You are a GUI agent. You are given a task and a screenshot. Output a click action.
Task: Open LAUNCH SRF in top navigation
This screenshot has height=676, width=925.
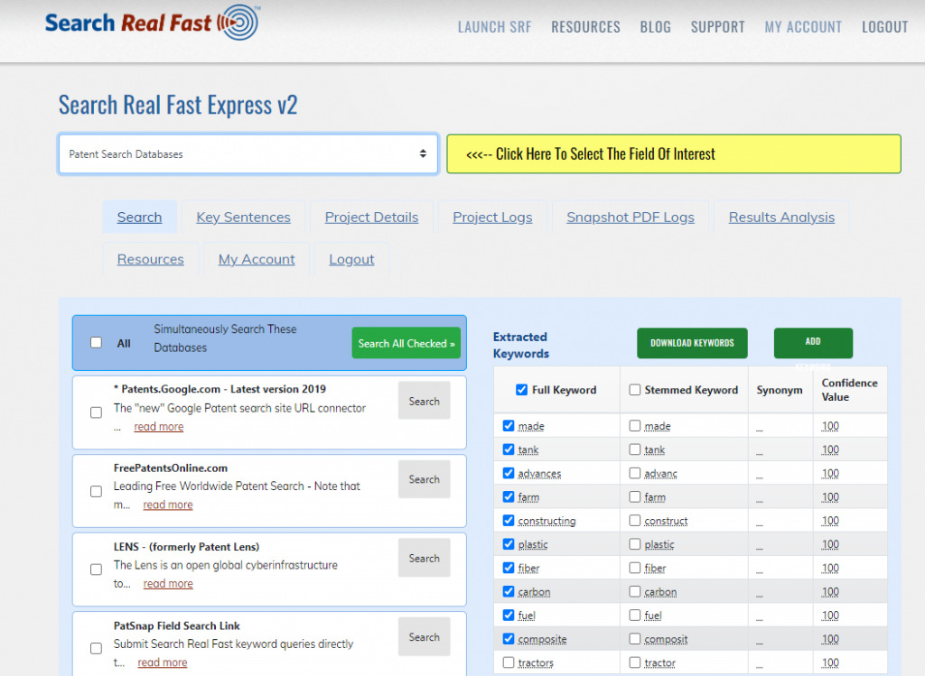click(494, 27)
